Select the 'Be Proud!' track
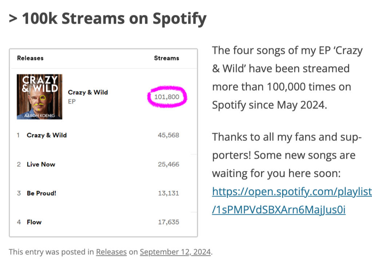The width and height of the screenshot is (372, 270). pyautogui.click(x=41, y=193)
